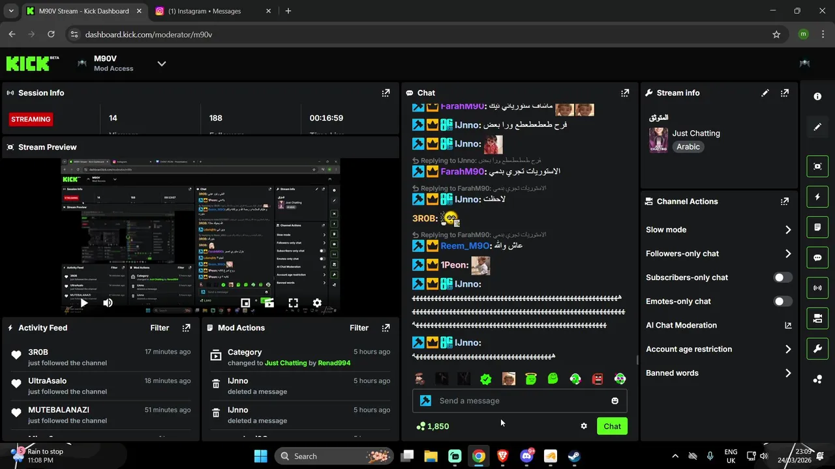Insert the red angry face emote
The height and width of the screenshot is (469, 835).
[x=598, y=378]
